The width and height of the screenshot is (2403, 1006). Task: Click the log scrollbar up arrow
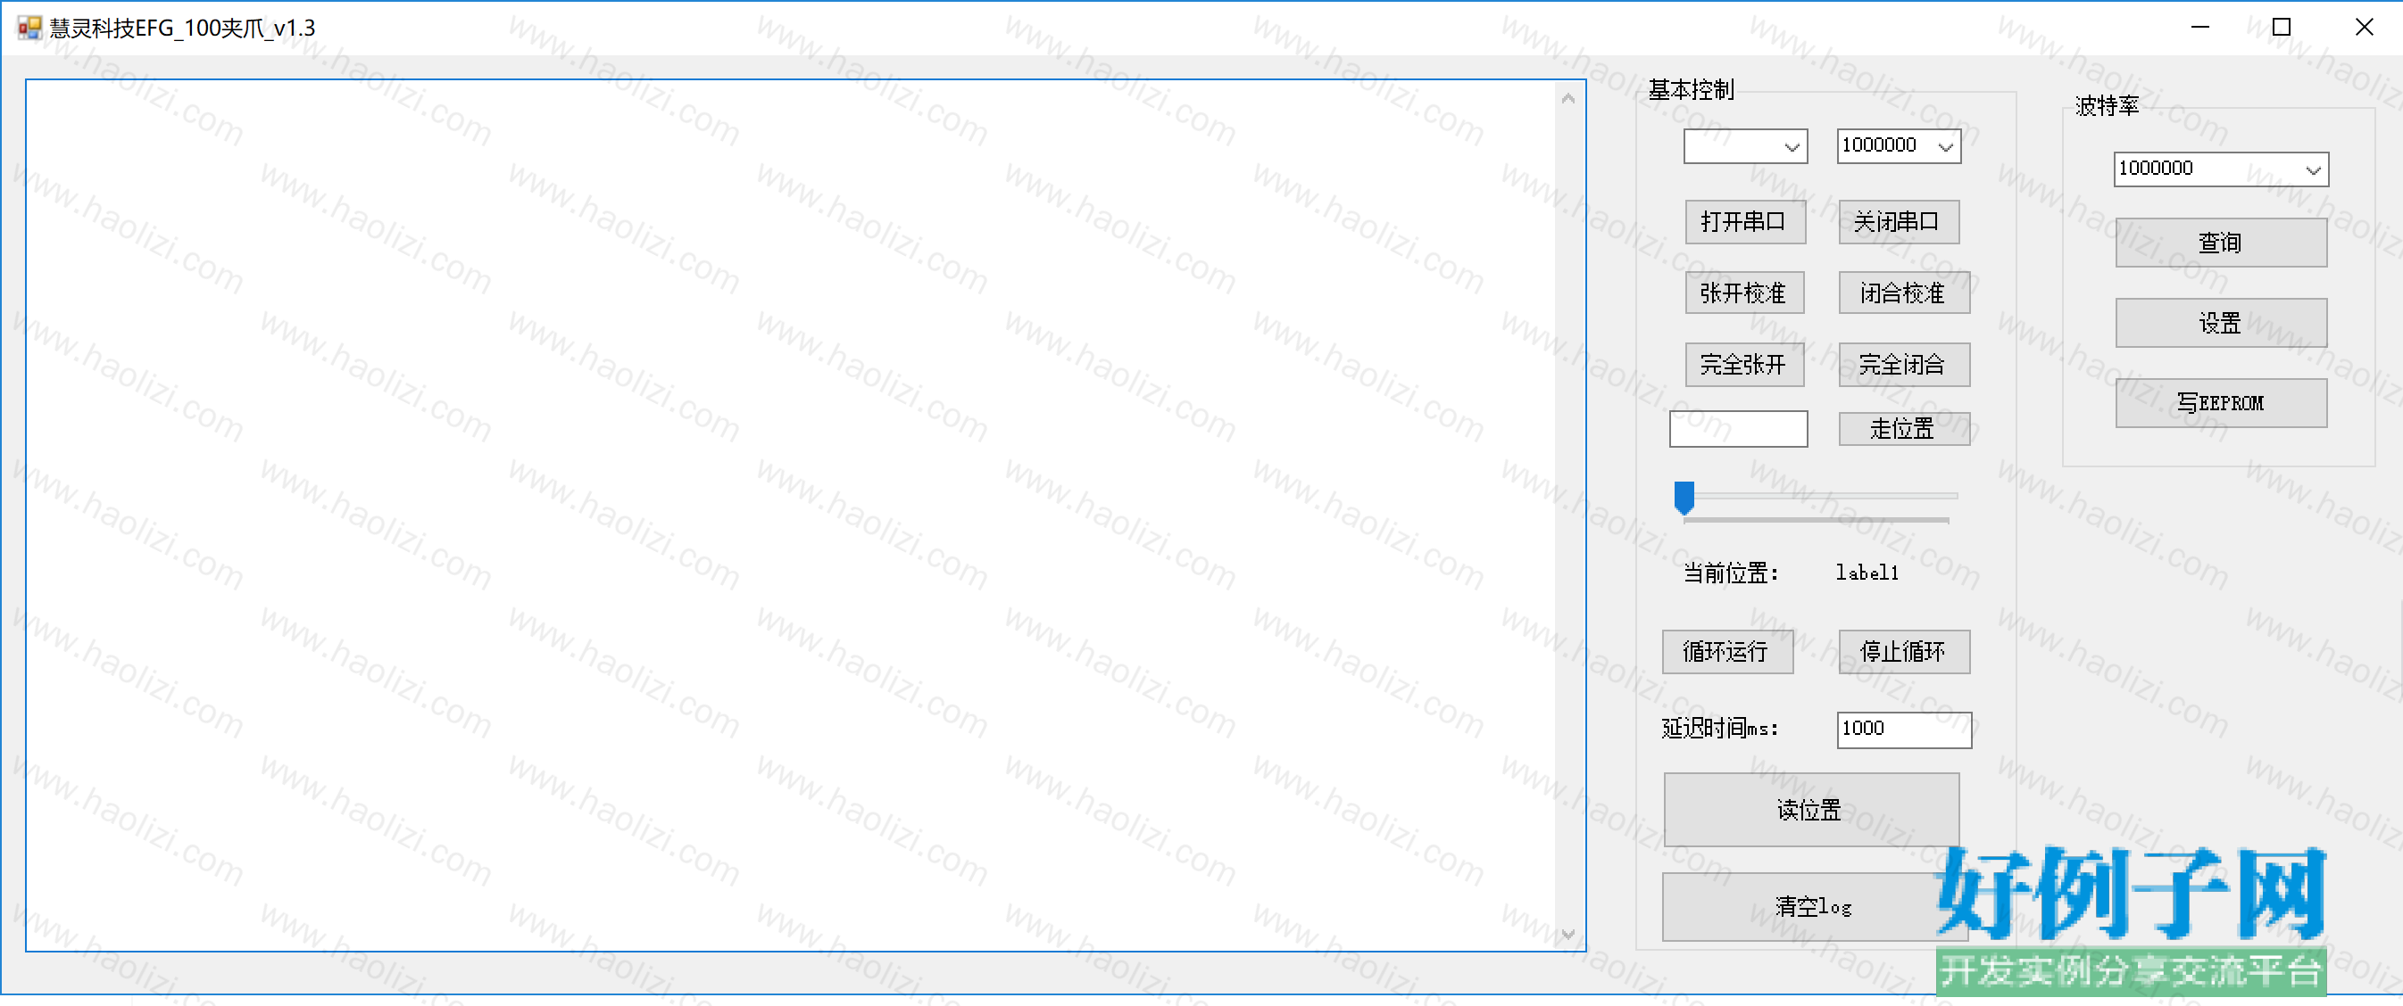1568,98
